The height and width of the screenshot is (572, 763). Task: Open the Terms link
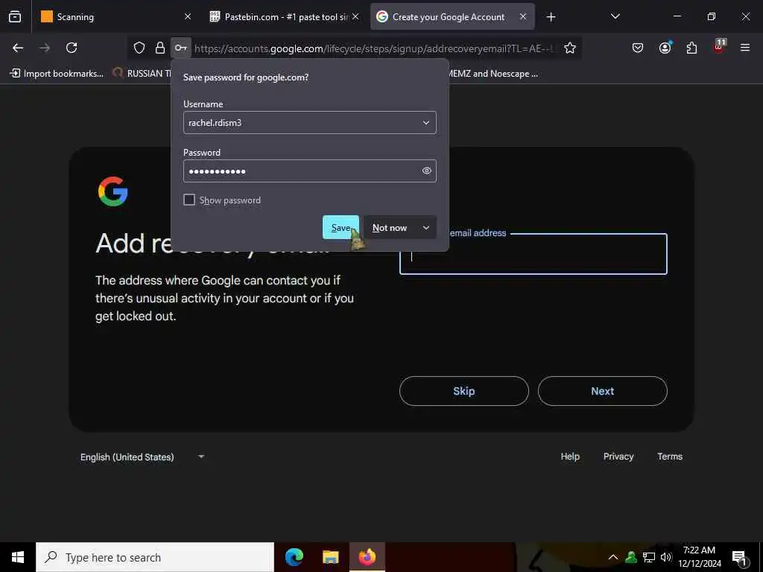coord(670,457)
